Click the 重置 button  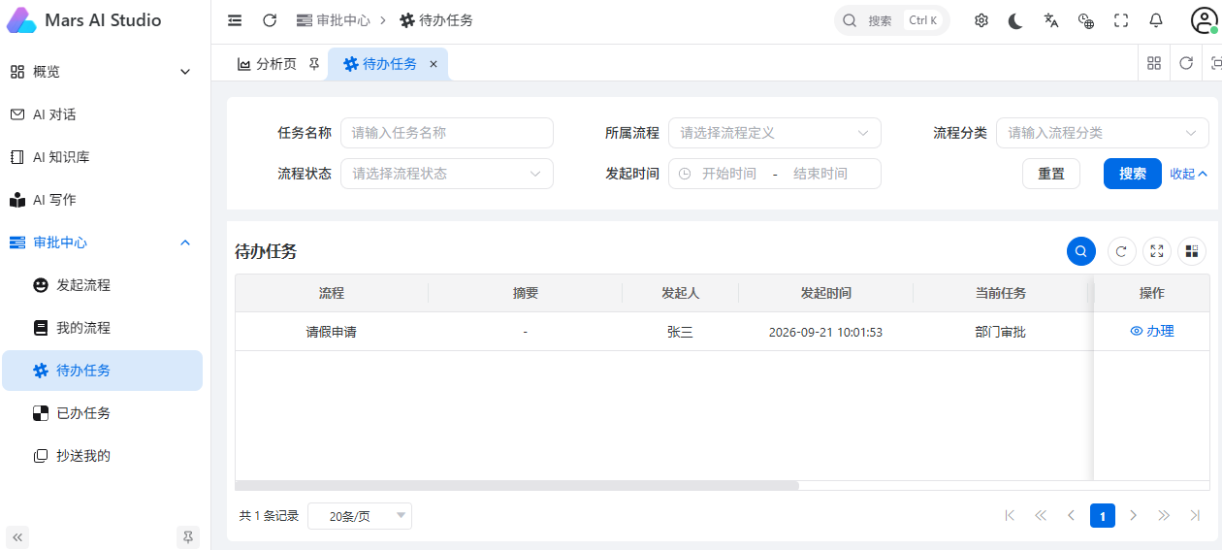(1051, 174)
